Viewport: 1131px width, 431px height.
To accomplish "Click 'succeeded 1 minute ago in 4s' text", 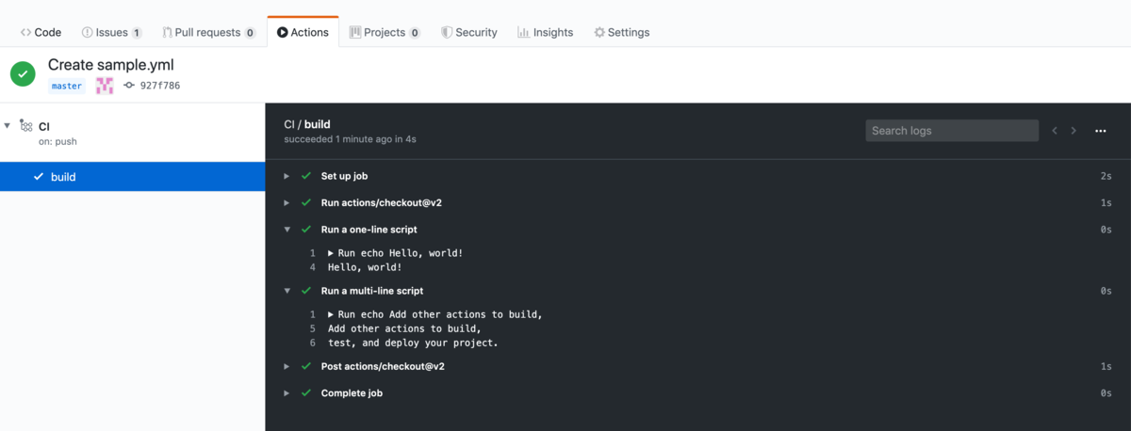I will (350, 139).
